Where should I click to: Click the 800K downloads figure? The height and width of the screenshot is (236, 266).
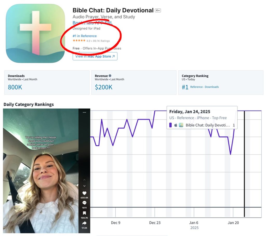coord(15,87)
